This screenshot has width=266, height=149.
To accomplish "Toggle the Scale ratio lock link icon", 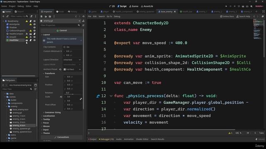I will point(81,99).
